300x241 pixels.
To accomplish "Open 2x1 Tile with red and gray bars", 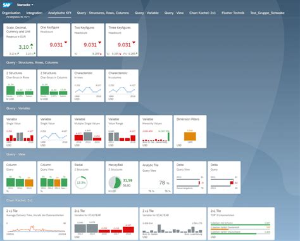I will (x=105, y=224).
